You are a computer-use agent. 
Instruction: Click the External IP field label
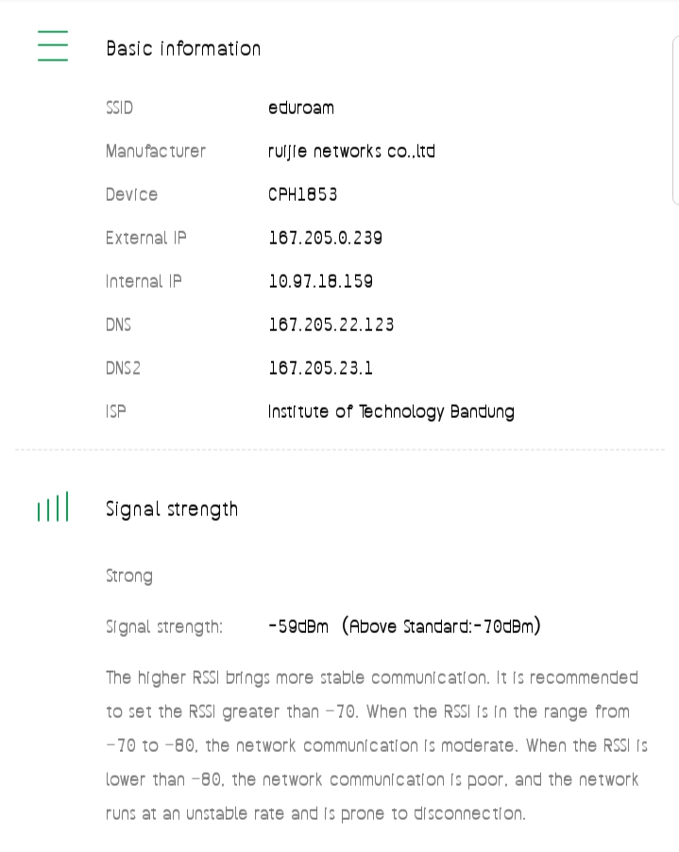click(x=146, y=238)
